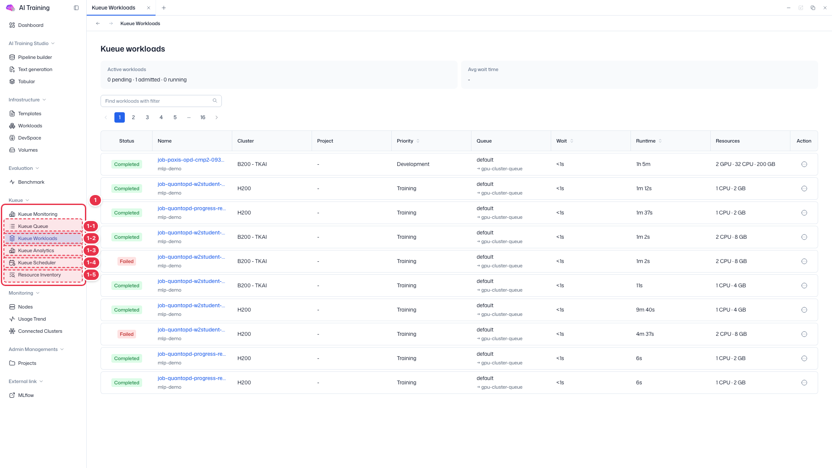Open action menu for job-paxis-opd-cmp2 row
832x468 pixels.
tap(804, 164)
